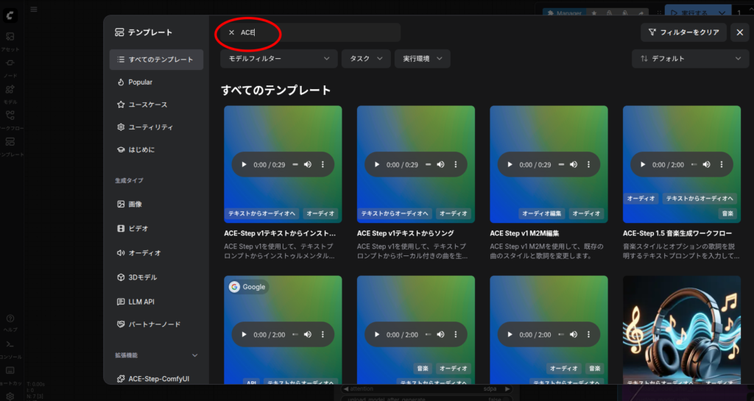Open the タスク filter dropdown
The image size is (754, 401).
click(365, 58)
